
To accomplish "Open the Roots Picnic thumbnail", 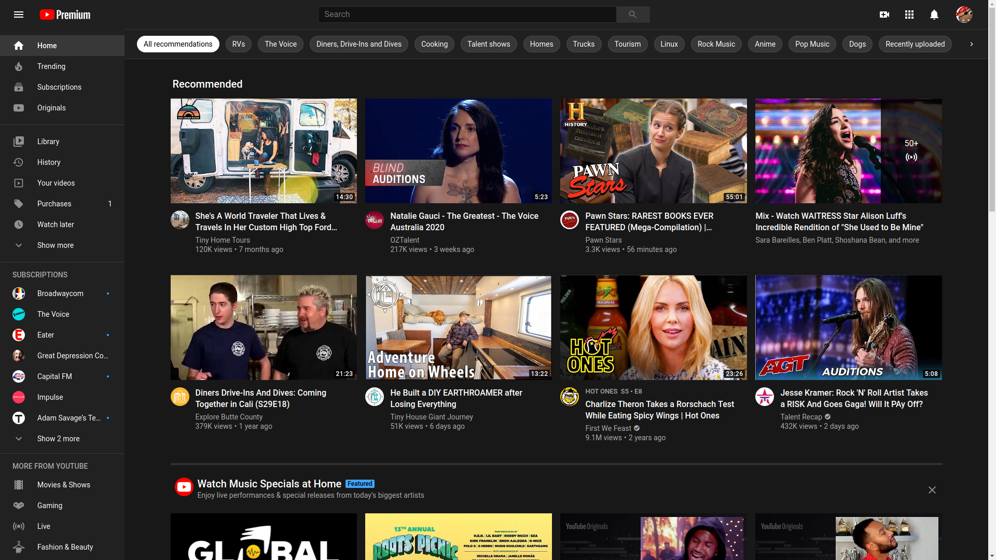I will tap(459, 537).
